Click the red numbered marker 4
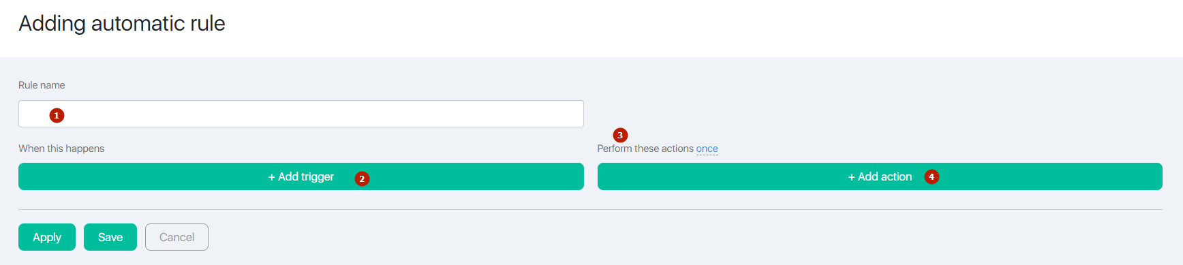Screen dimensions: 1183x265 (932, 177)
